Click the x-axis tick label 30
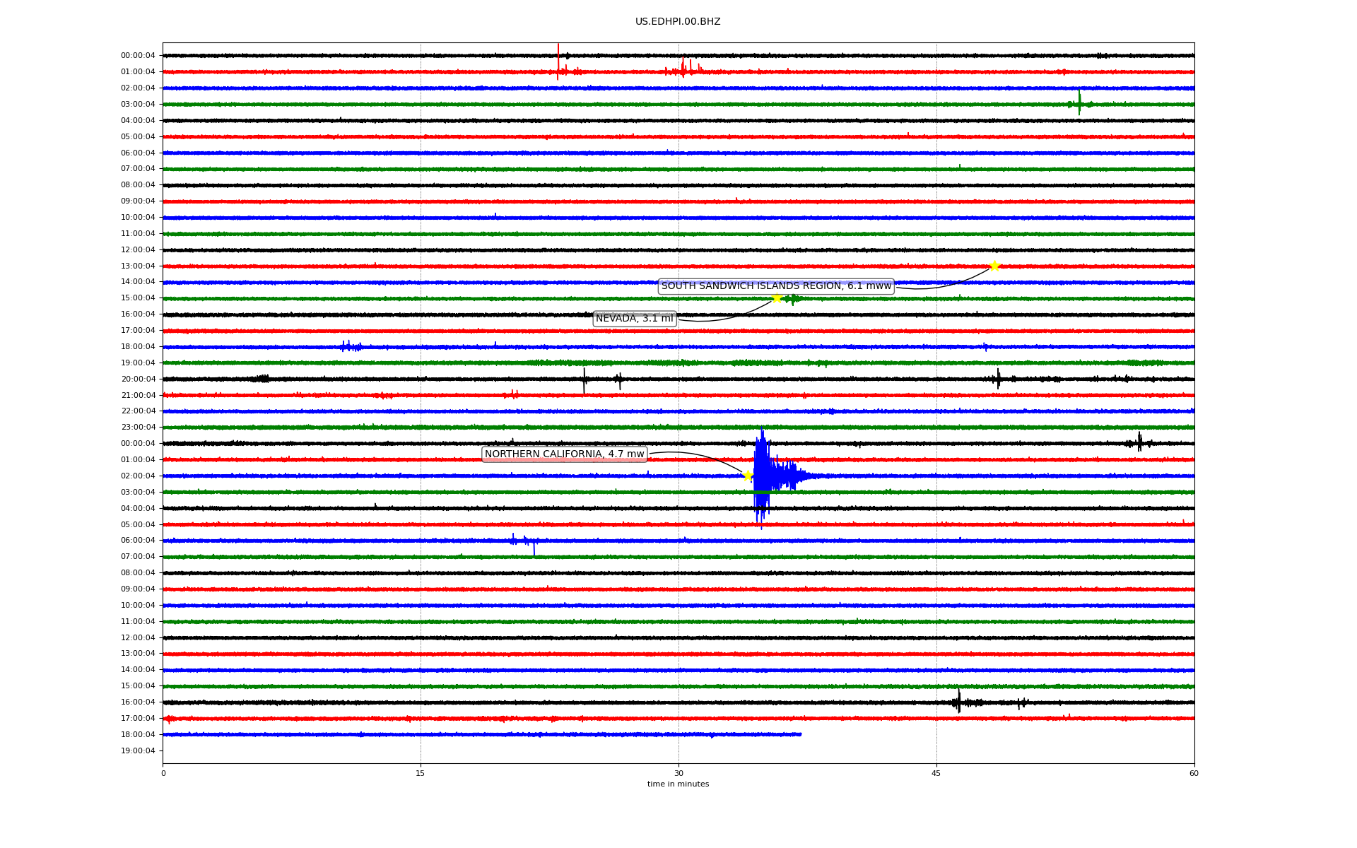This screenshot has height=848, width=1357. (x=678, y=773)
